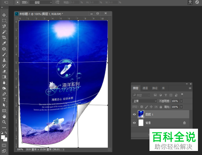Filter layers by adjustment layers
The image size is (202, 155).
tap(160, 95)
